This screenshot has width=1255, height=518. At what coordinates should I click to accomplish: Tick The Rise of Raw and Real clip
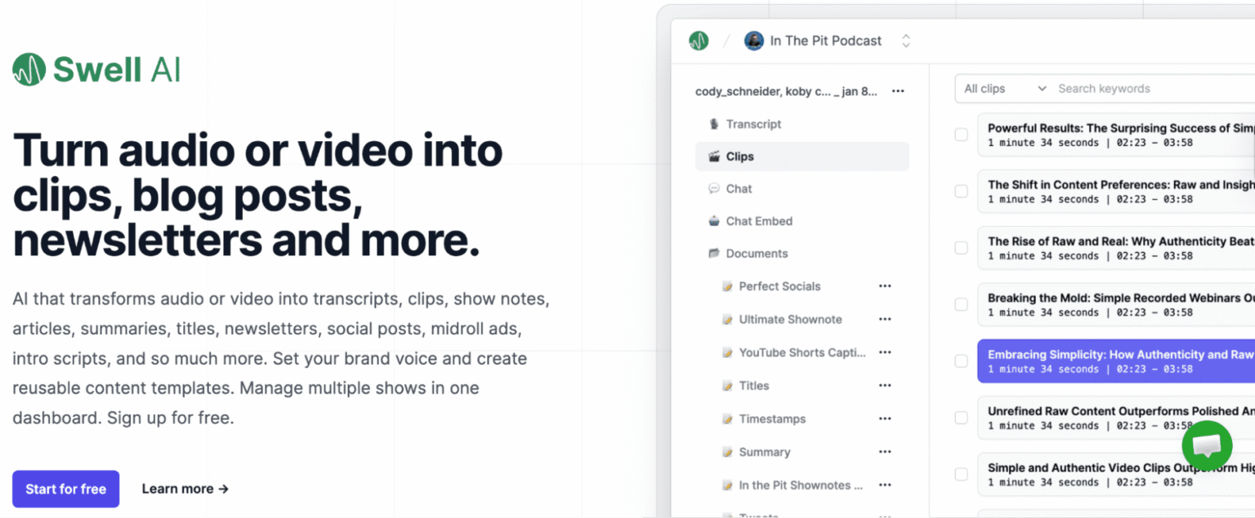pyautogui.click(x=962, y=248)
